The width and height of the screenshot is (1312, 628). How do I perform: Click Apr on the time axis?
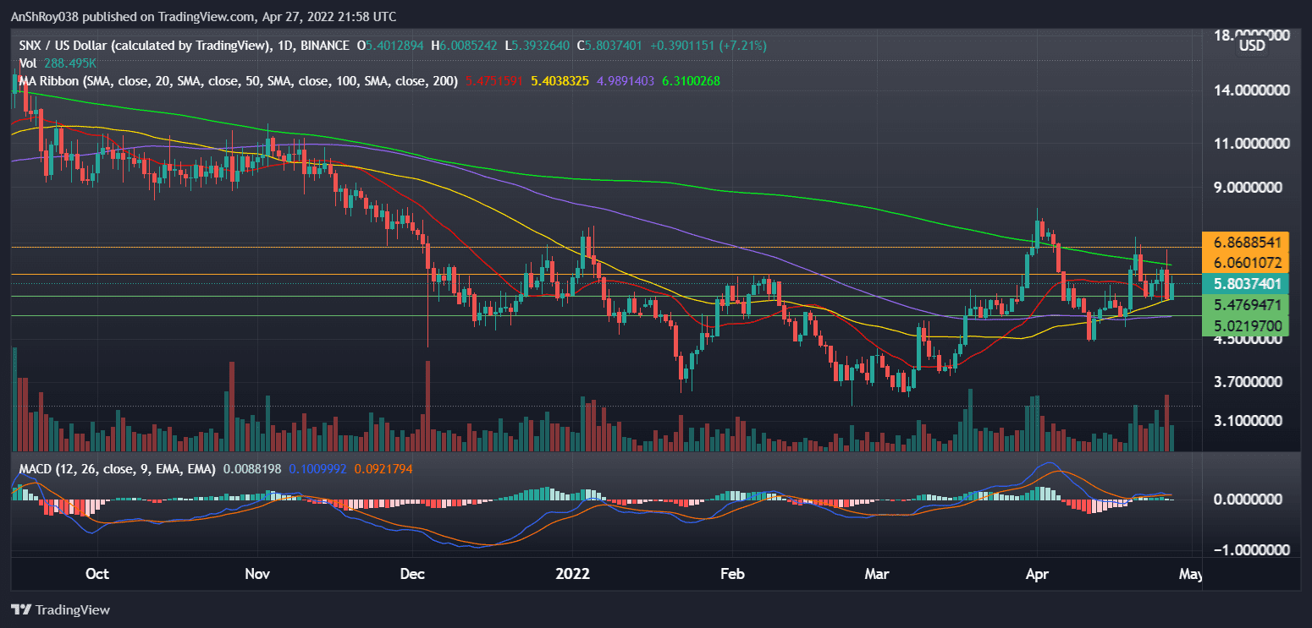pos(1036,574)
